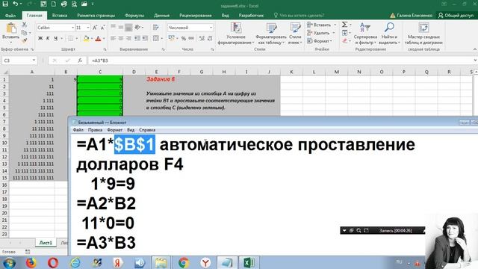Apply percent style format
This screenshot has height=269, width=478.
pyautogui.click(x=184, y=38)
